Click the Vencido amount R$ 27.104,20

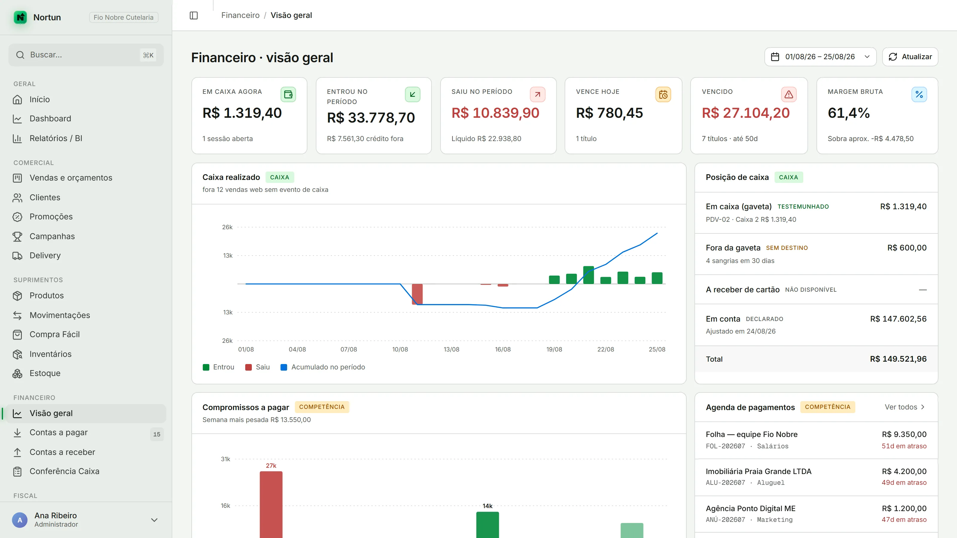pos(746,113)
